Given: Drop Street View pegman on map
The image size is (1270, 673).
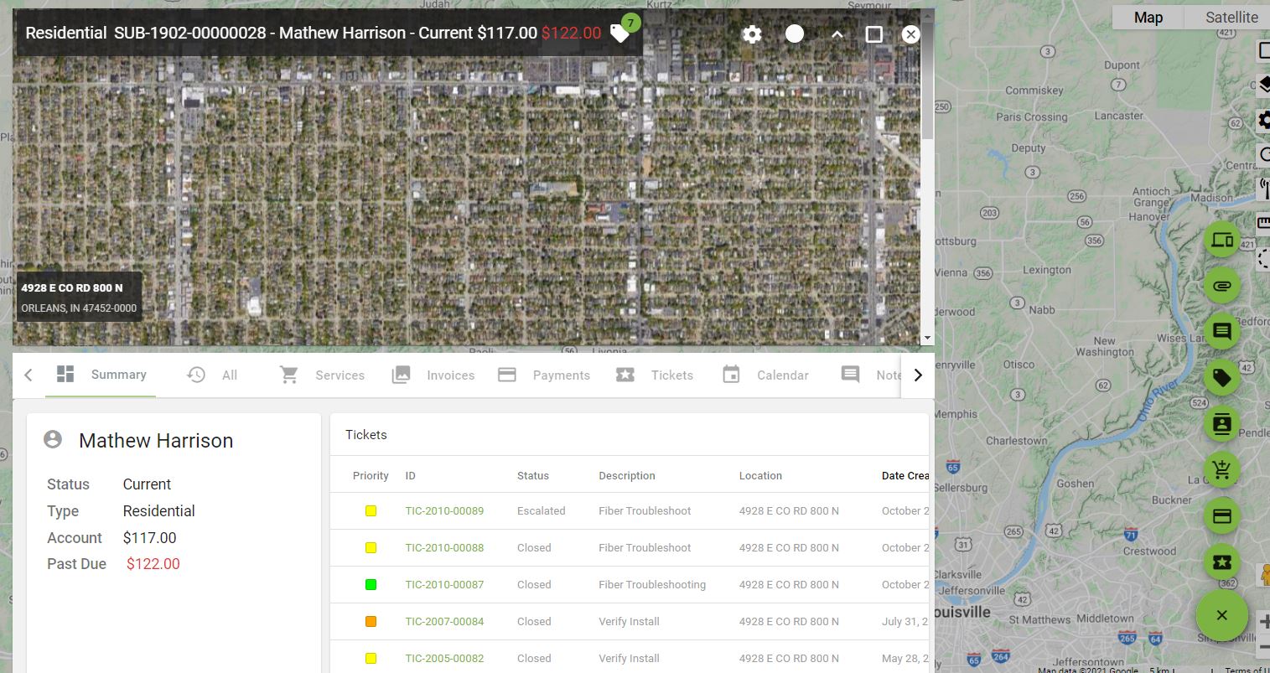Looking at the screenshot, I should [x=1266, y=575].
